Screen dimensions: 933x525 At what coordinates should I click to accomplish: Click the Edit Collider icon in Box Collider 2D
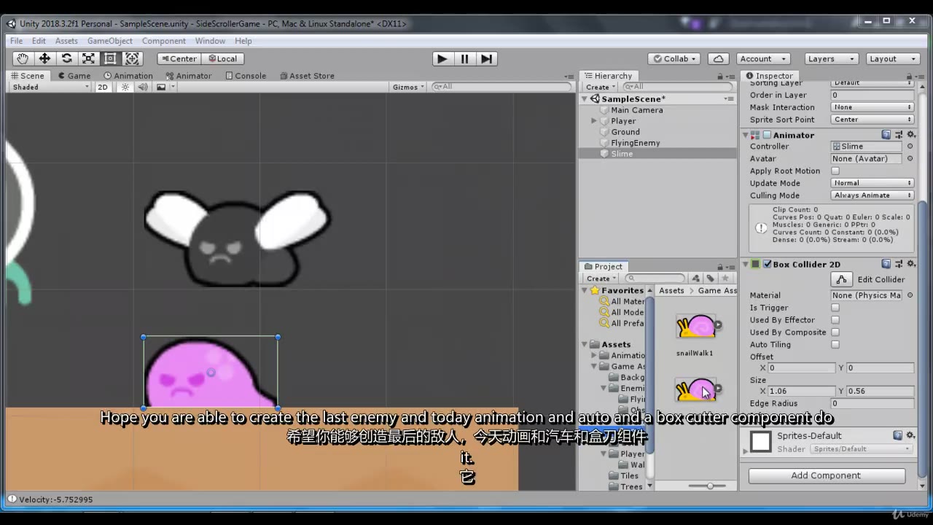[x=842, y=279]
